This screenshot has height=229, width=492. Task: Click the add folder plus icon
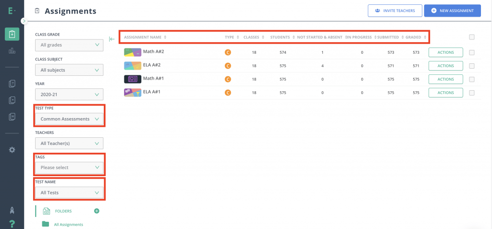[x=97, y=211]
